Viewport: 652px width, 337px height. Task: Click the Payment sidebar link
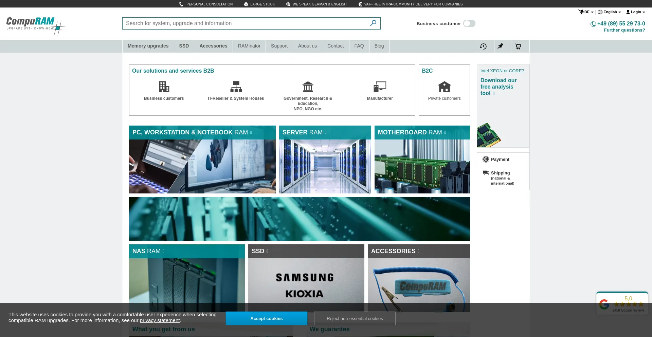point(500,159)
